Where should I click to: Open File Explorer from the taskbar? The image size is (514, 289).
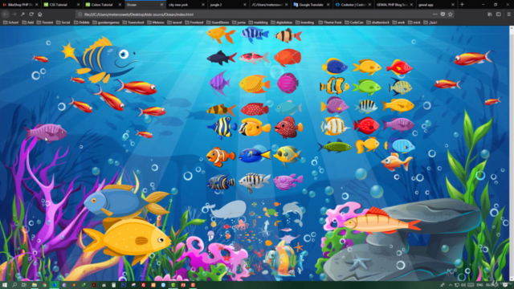tap(34, 285)
